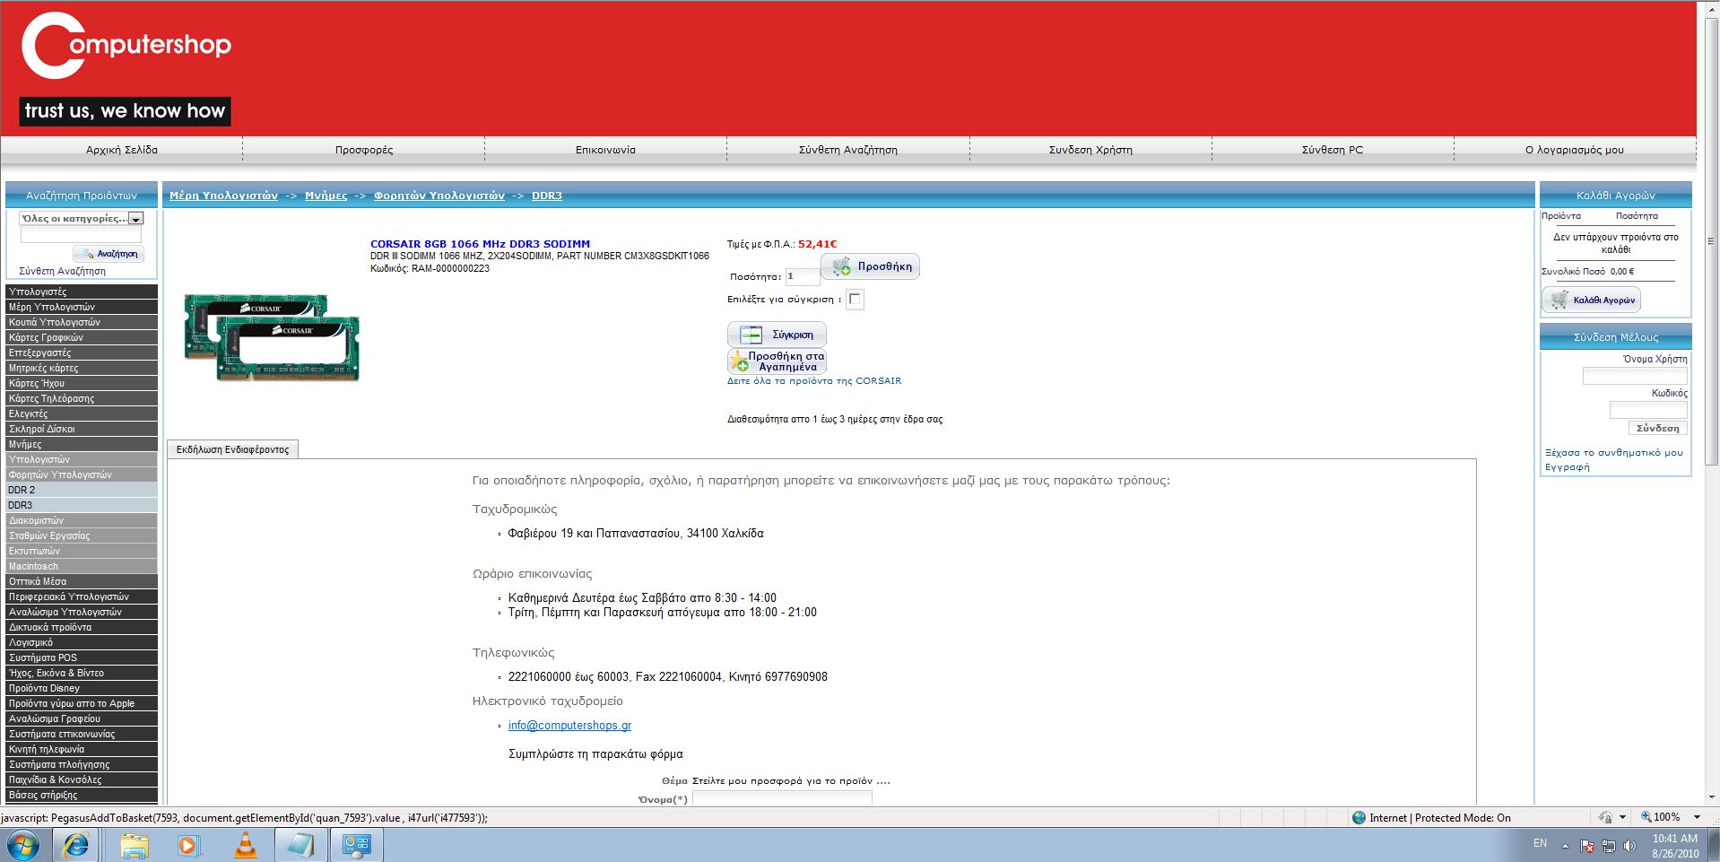1720x862 pixels.
Task: Open the Καλάθι Αγορών cart button
Action: pos(1591,300)
